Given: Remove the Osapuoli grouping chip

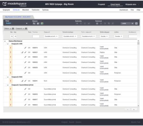Looking at the screenshot, I should (26, 29).
